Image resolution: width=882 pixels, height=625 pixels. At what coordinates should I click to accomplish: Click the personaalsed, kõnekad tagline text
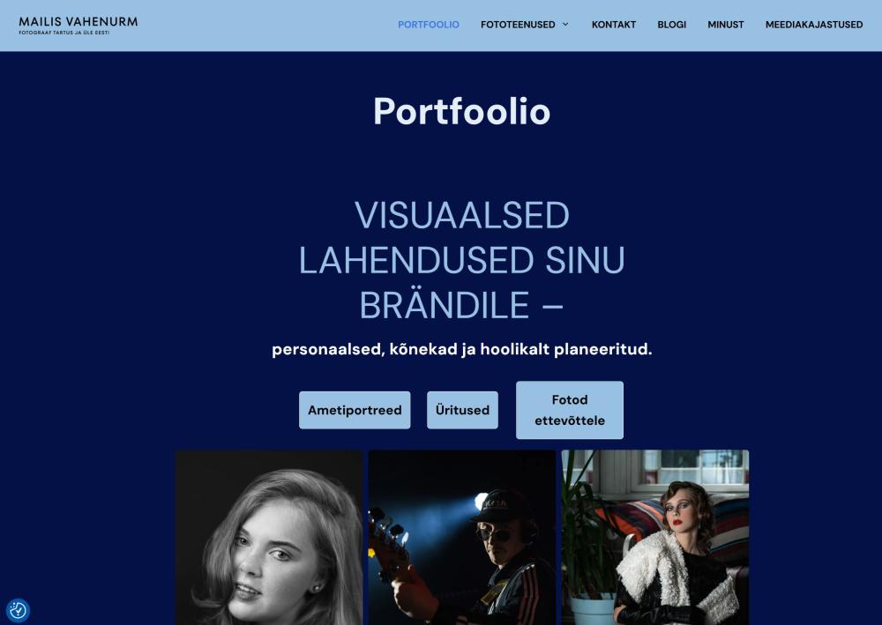pyautogui.click(x=462, y=349)
